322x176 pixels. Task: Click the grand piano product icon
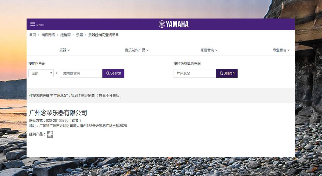pos(50,134)
